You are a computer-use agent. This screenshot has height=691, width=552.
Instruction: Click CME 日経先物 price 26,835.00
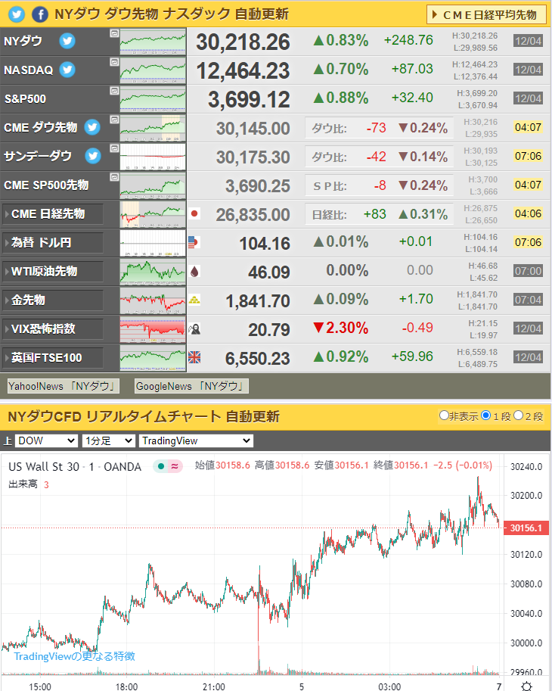[x=253, y=215]
